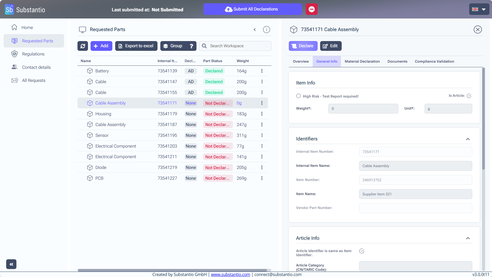492x277 pixels.
Task: Click the help question mark next to Group
Action: (x=191, y=46)
